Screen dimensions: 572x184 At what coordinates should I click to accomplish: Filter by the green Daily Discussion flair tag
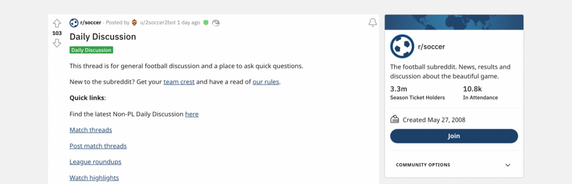(x=91, y=50)
